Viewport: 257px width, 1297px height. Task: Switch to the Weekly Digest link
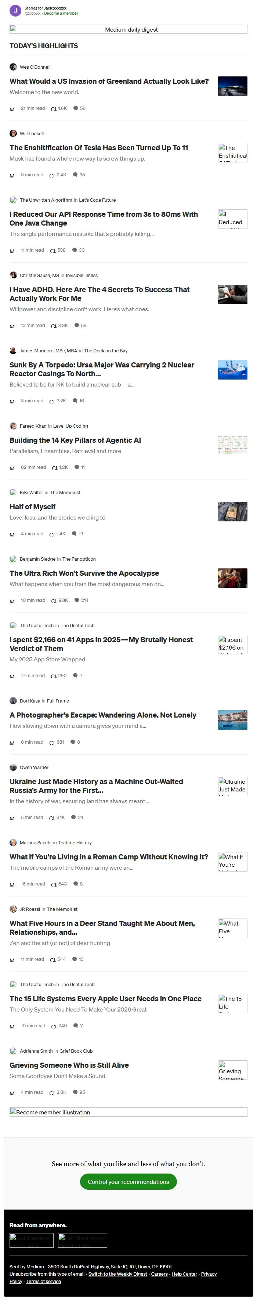point(118,1274)
